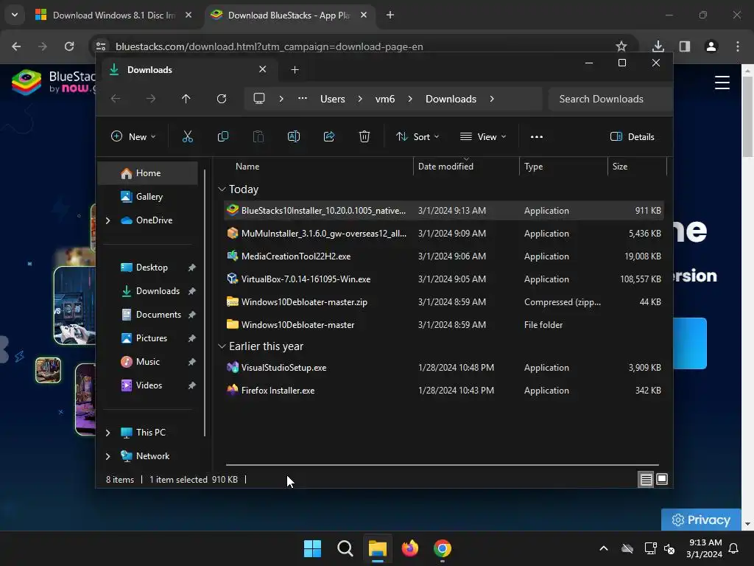Click the breadcrumb ellipsis before Users
754x566 pixels.
coord(303,99)
